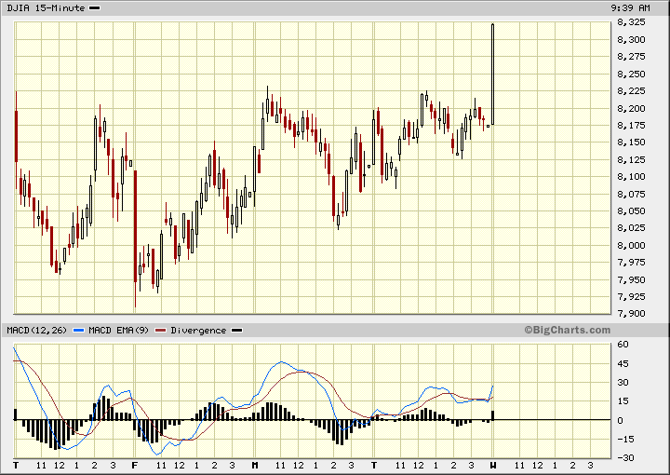670x475 pixels.
Task: Click the M day marker on time axis
Action: pos(255,464)
